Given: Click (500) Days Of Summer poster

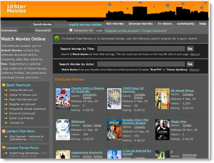Looking at the screenshot, I should (x=114, y=99).
